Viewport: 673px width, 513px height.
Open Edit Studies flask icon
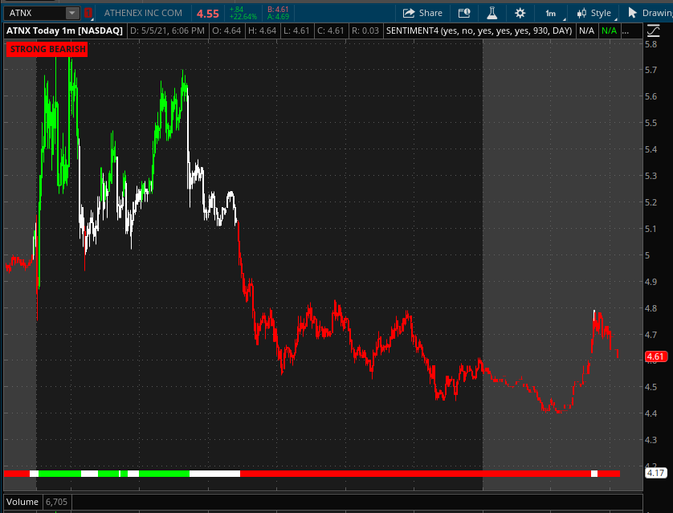(491, 13)
